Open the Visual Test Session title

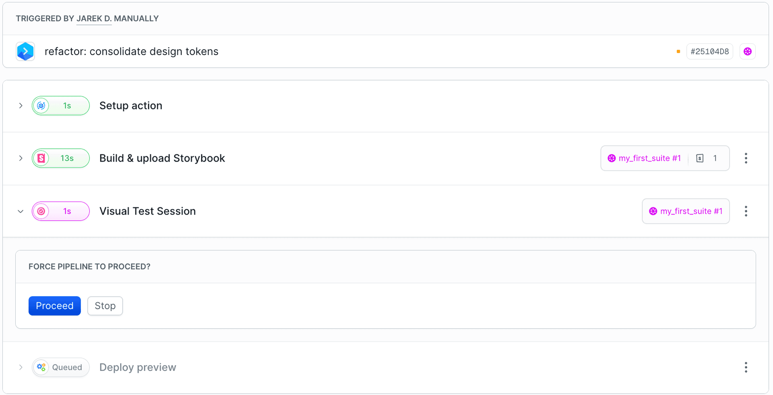[x=147, y=211]
